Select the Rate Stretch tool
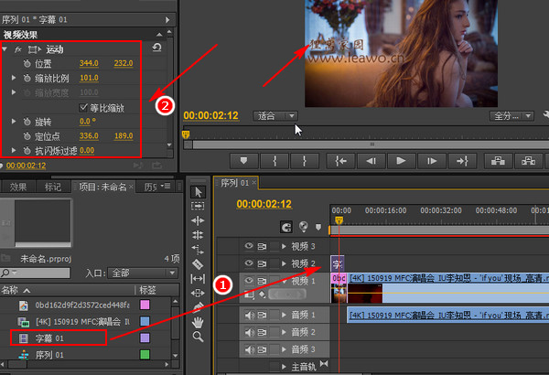 coord(198,250)
